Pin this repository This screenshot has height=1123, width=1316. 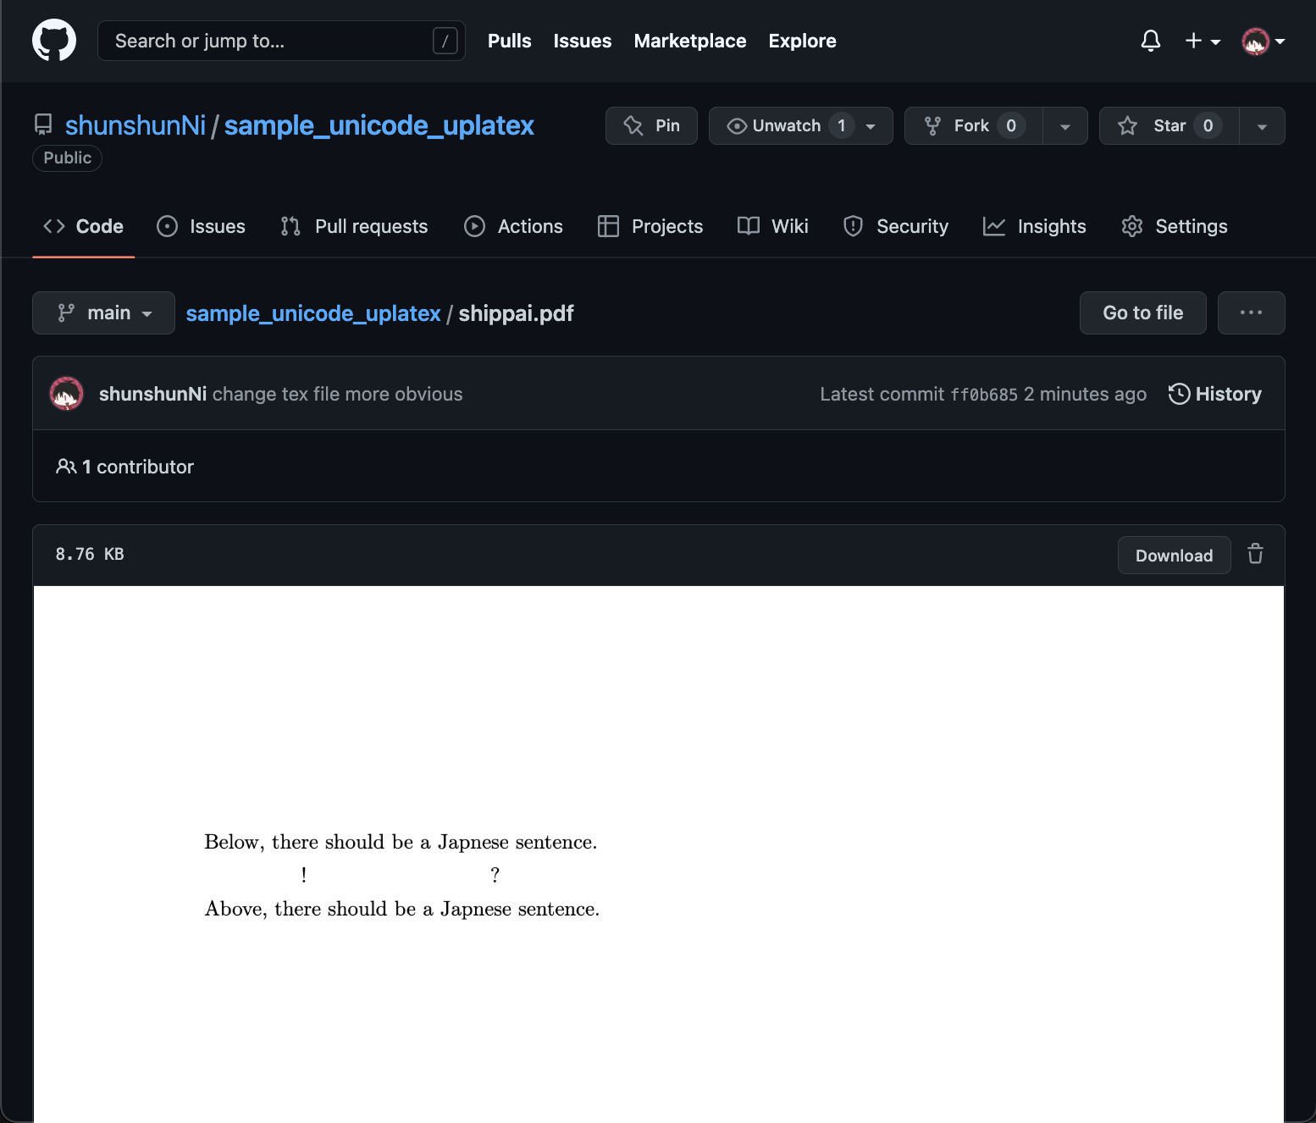click(x=651, y=125)
